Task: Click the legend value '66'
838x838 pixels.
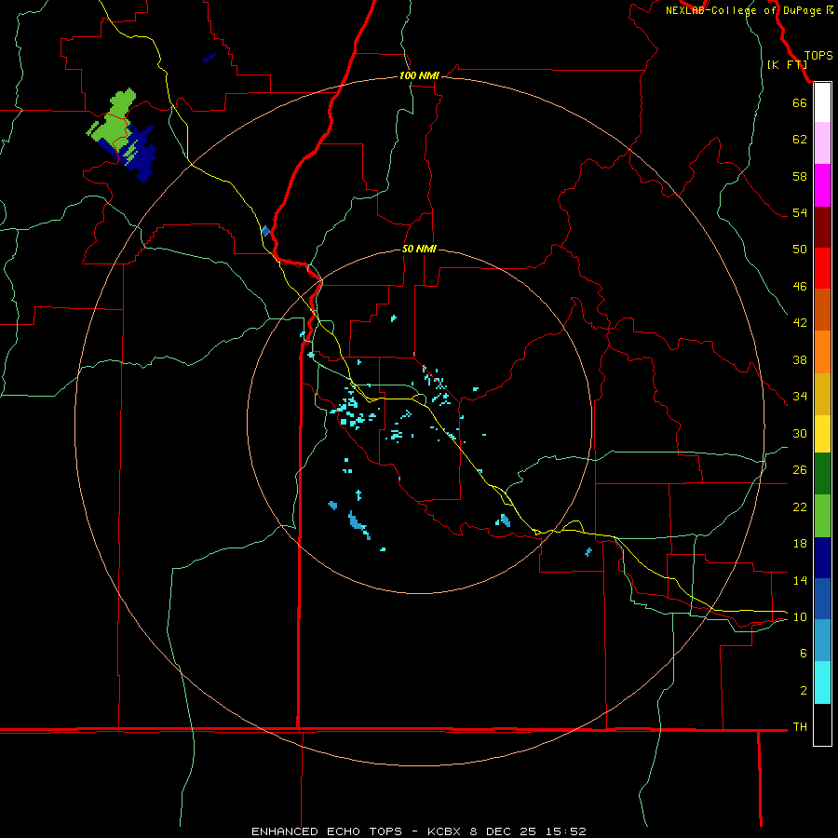Action: (800, 102)
